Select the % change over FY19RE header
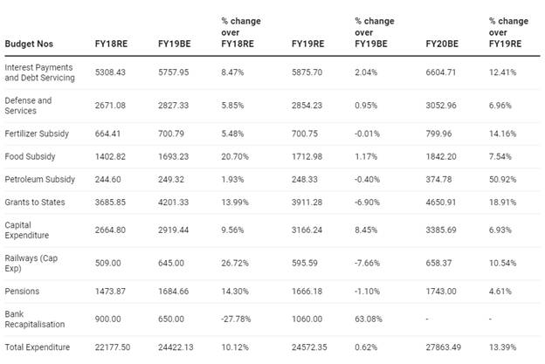This screenshot has height=364, width=545. coord(508,32)
